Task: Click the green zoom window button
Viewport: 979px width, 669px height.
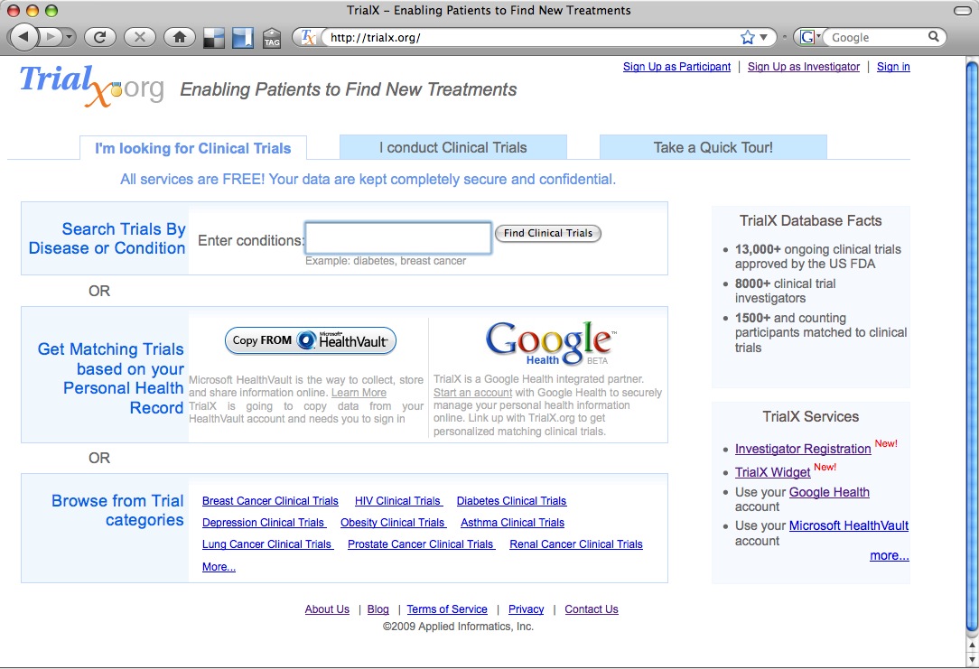Action: click(x=51, y=11)
